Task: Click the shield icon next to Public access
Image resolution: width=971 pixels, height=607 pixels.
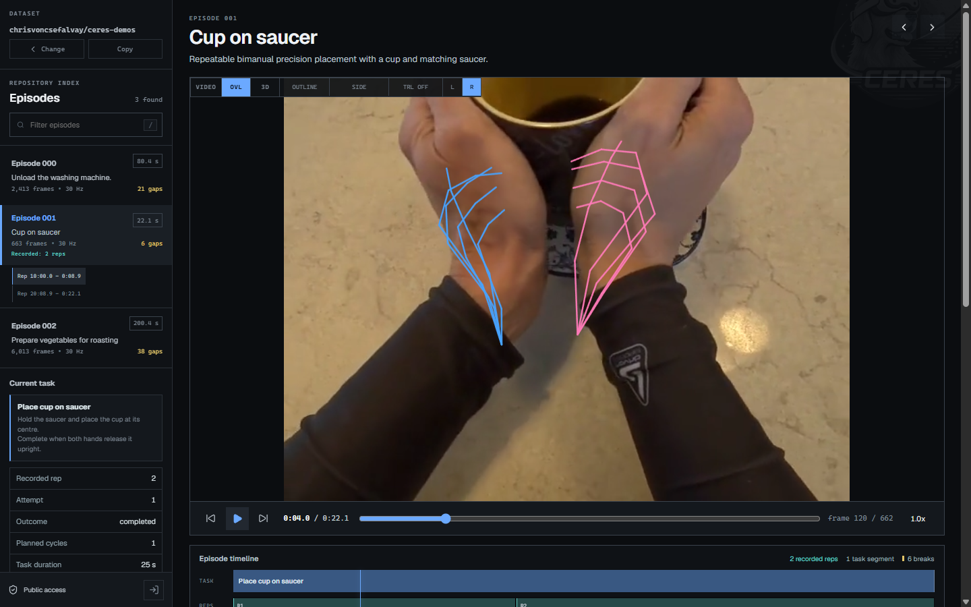Action: (x=13, y=590)
